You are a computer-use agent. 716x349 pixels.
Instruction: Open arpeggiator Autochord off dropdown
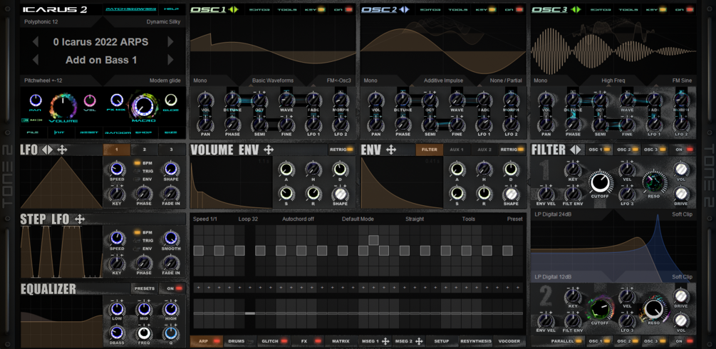[298, 219]
